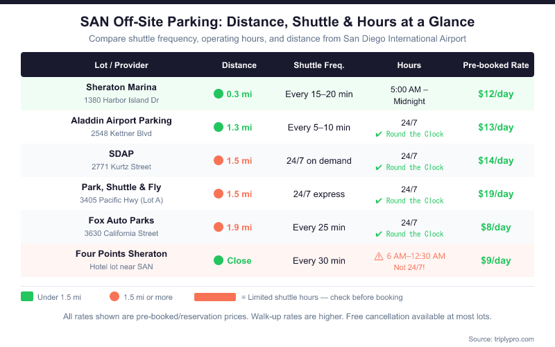Click the orange dot in the SDAP row
The width and height of the screenshot is (555, 347).
coord(219,160)
